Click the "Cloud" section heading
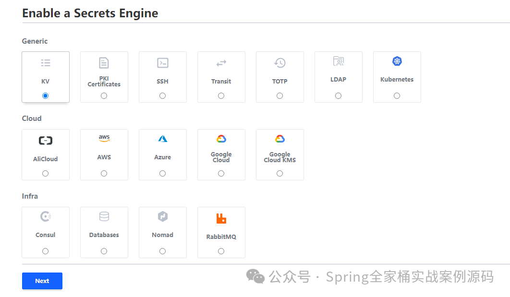The image size is (510, 297). tap(32, 119)
